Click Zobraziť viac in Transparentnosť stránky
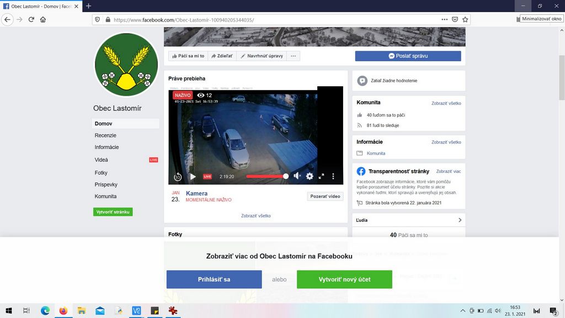Image resolution: width=565 pixels, height=318 pixels. coord(448,171)
